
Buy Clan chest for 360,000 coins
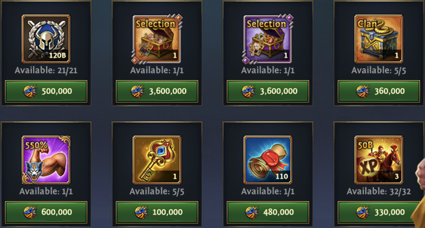click(x=379, y=91)
